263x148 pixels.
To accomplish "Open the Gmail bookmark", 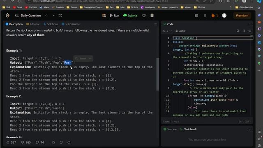I will point(18,7).
